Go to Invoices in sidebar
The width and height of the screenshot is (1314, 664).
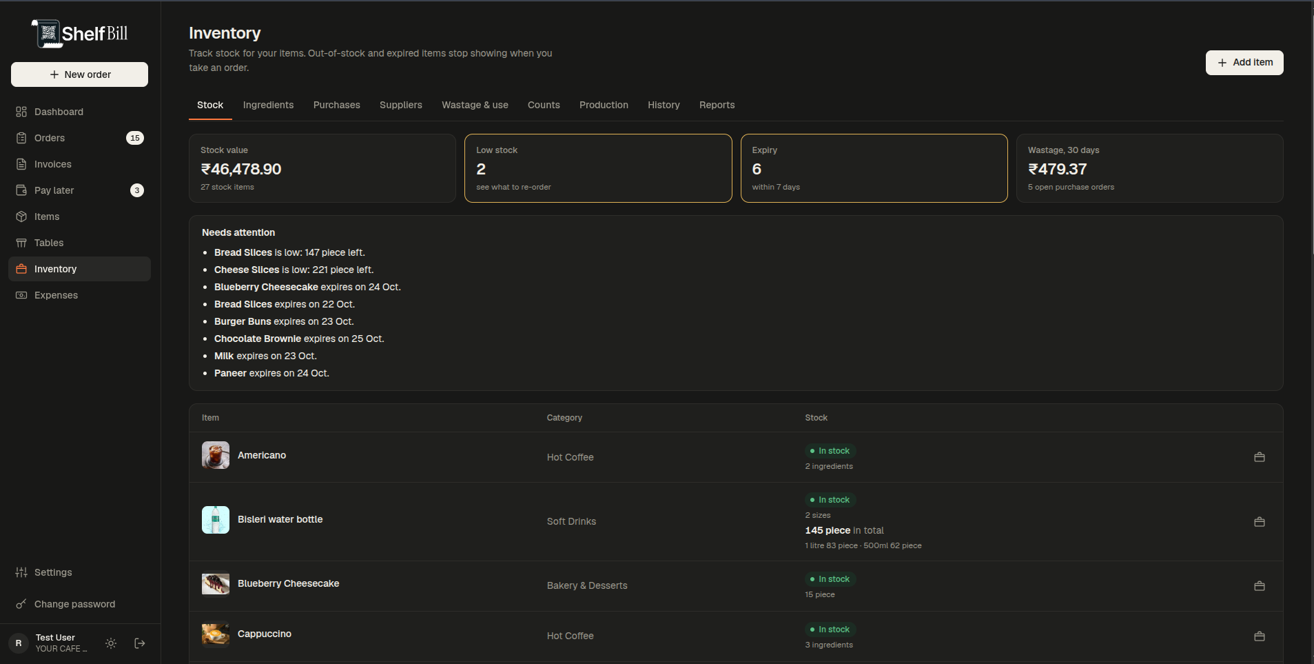coord(79,164)
